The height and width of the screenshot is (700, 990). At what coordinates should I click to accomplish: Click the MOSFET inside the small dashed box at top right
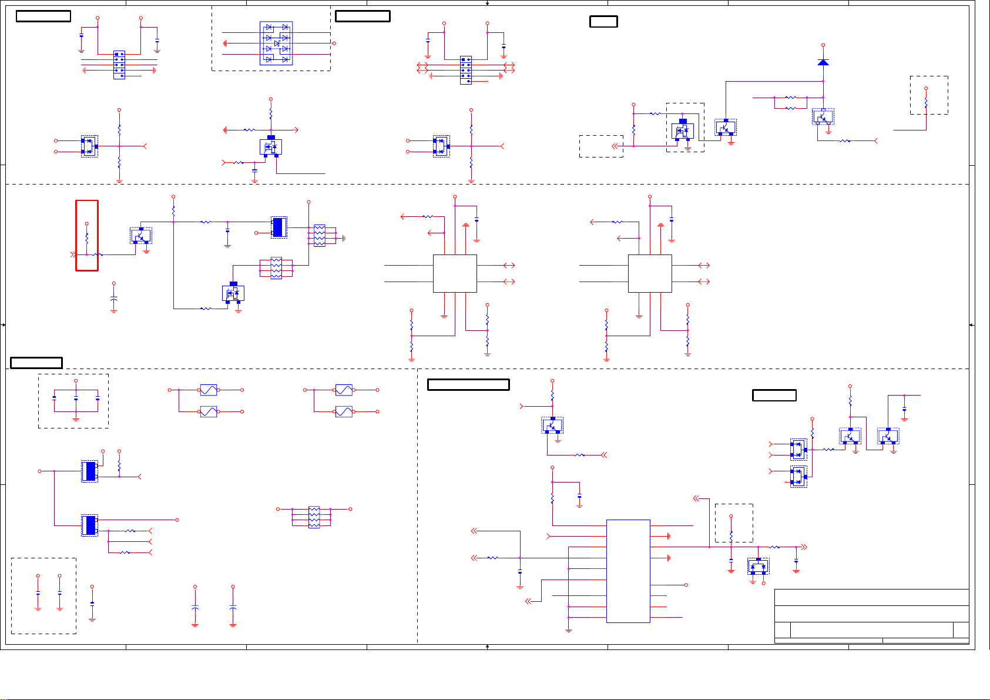[683, 130]
